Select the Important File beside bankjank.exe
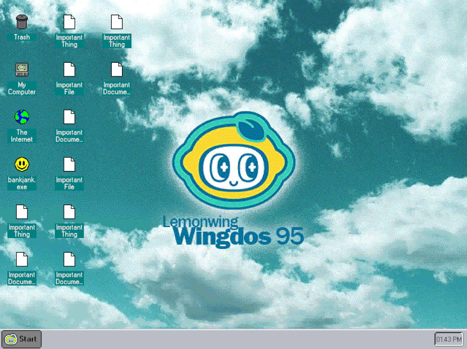Screen dimensions: 467x349 click(x=69, y=174)
